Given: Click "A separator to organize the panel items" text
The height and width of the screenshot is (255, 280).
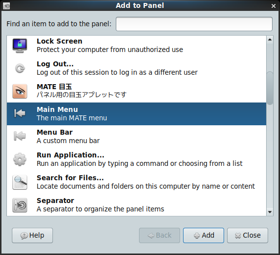Looking at the screenshot, I should (100, 209).
